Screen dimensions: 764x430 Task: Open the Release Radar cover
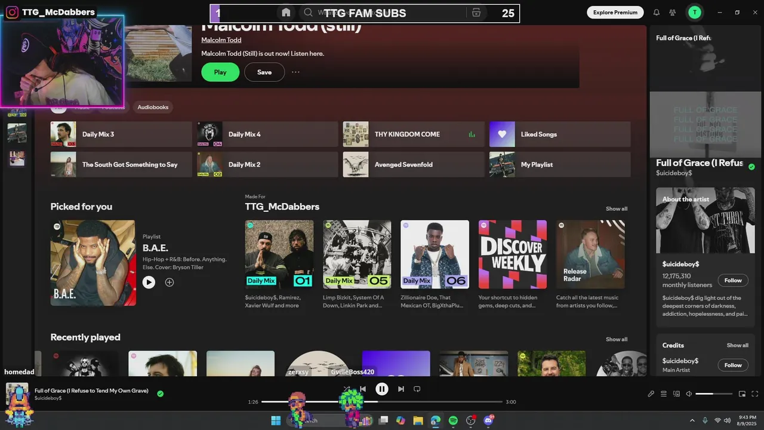point(590,254)
